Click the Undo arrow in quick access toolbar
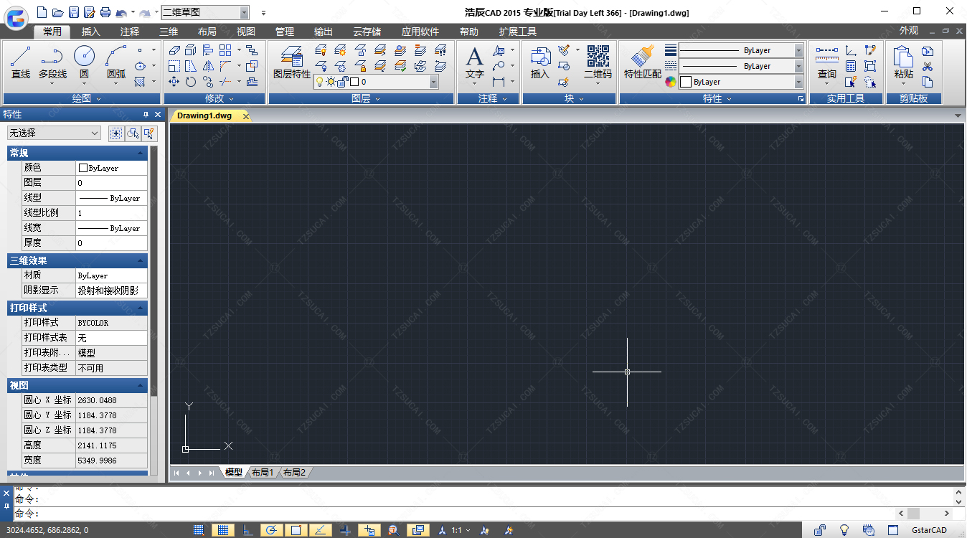Image resolution: width=967 pixels, height=538 pixels. point(121,12)
